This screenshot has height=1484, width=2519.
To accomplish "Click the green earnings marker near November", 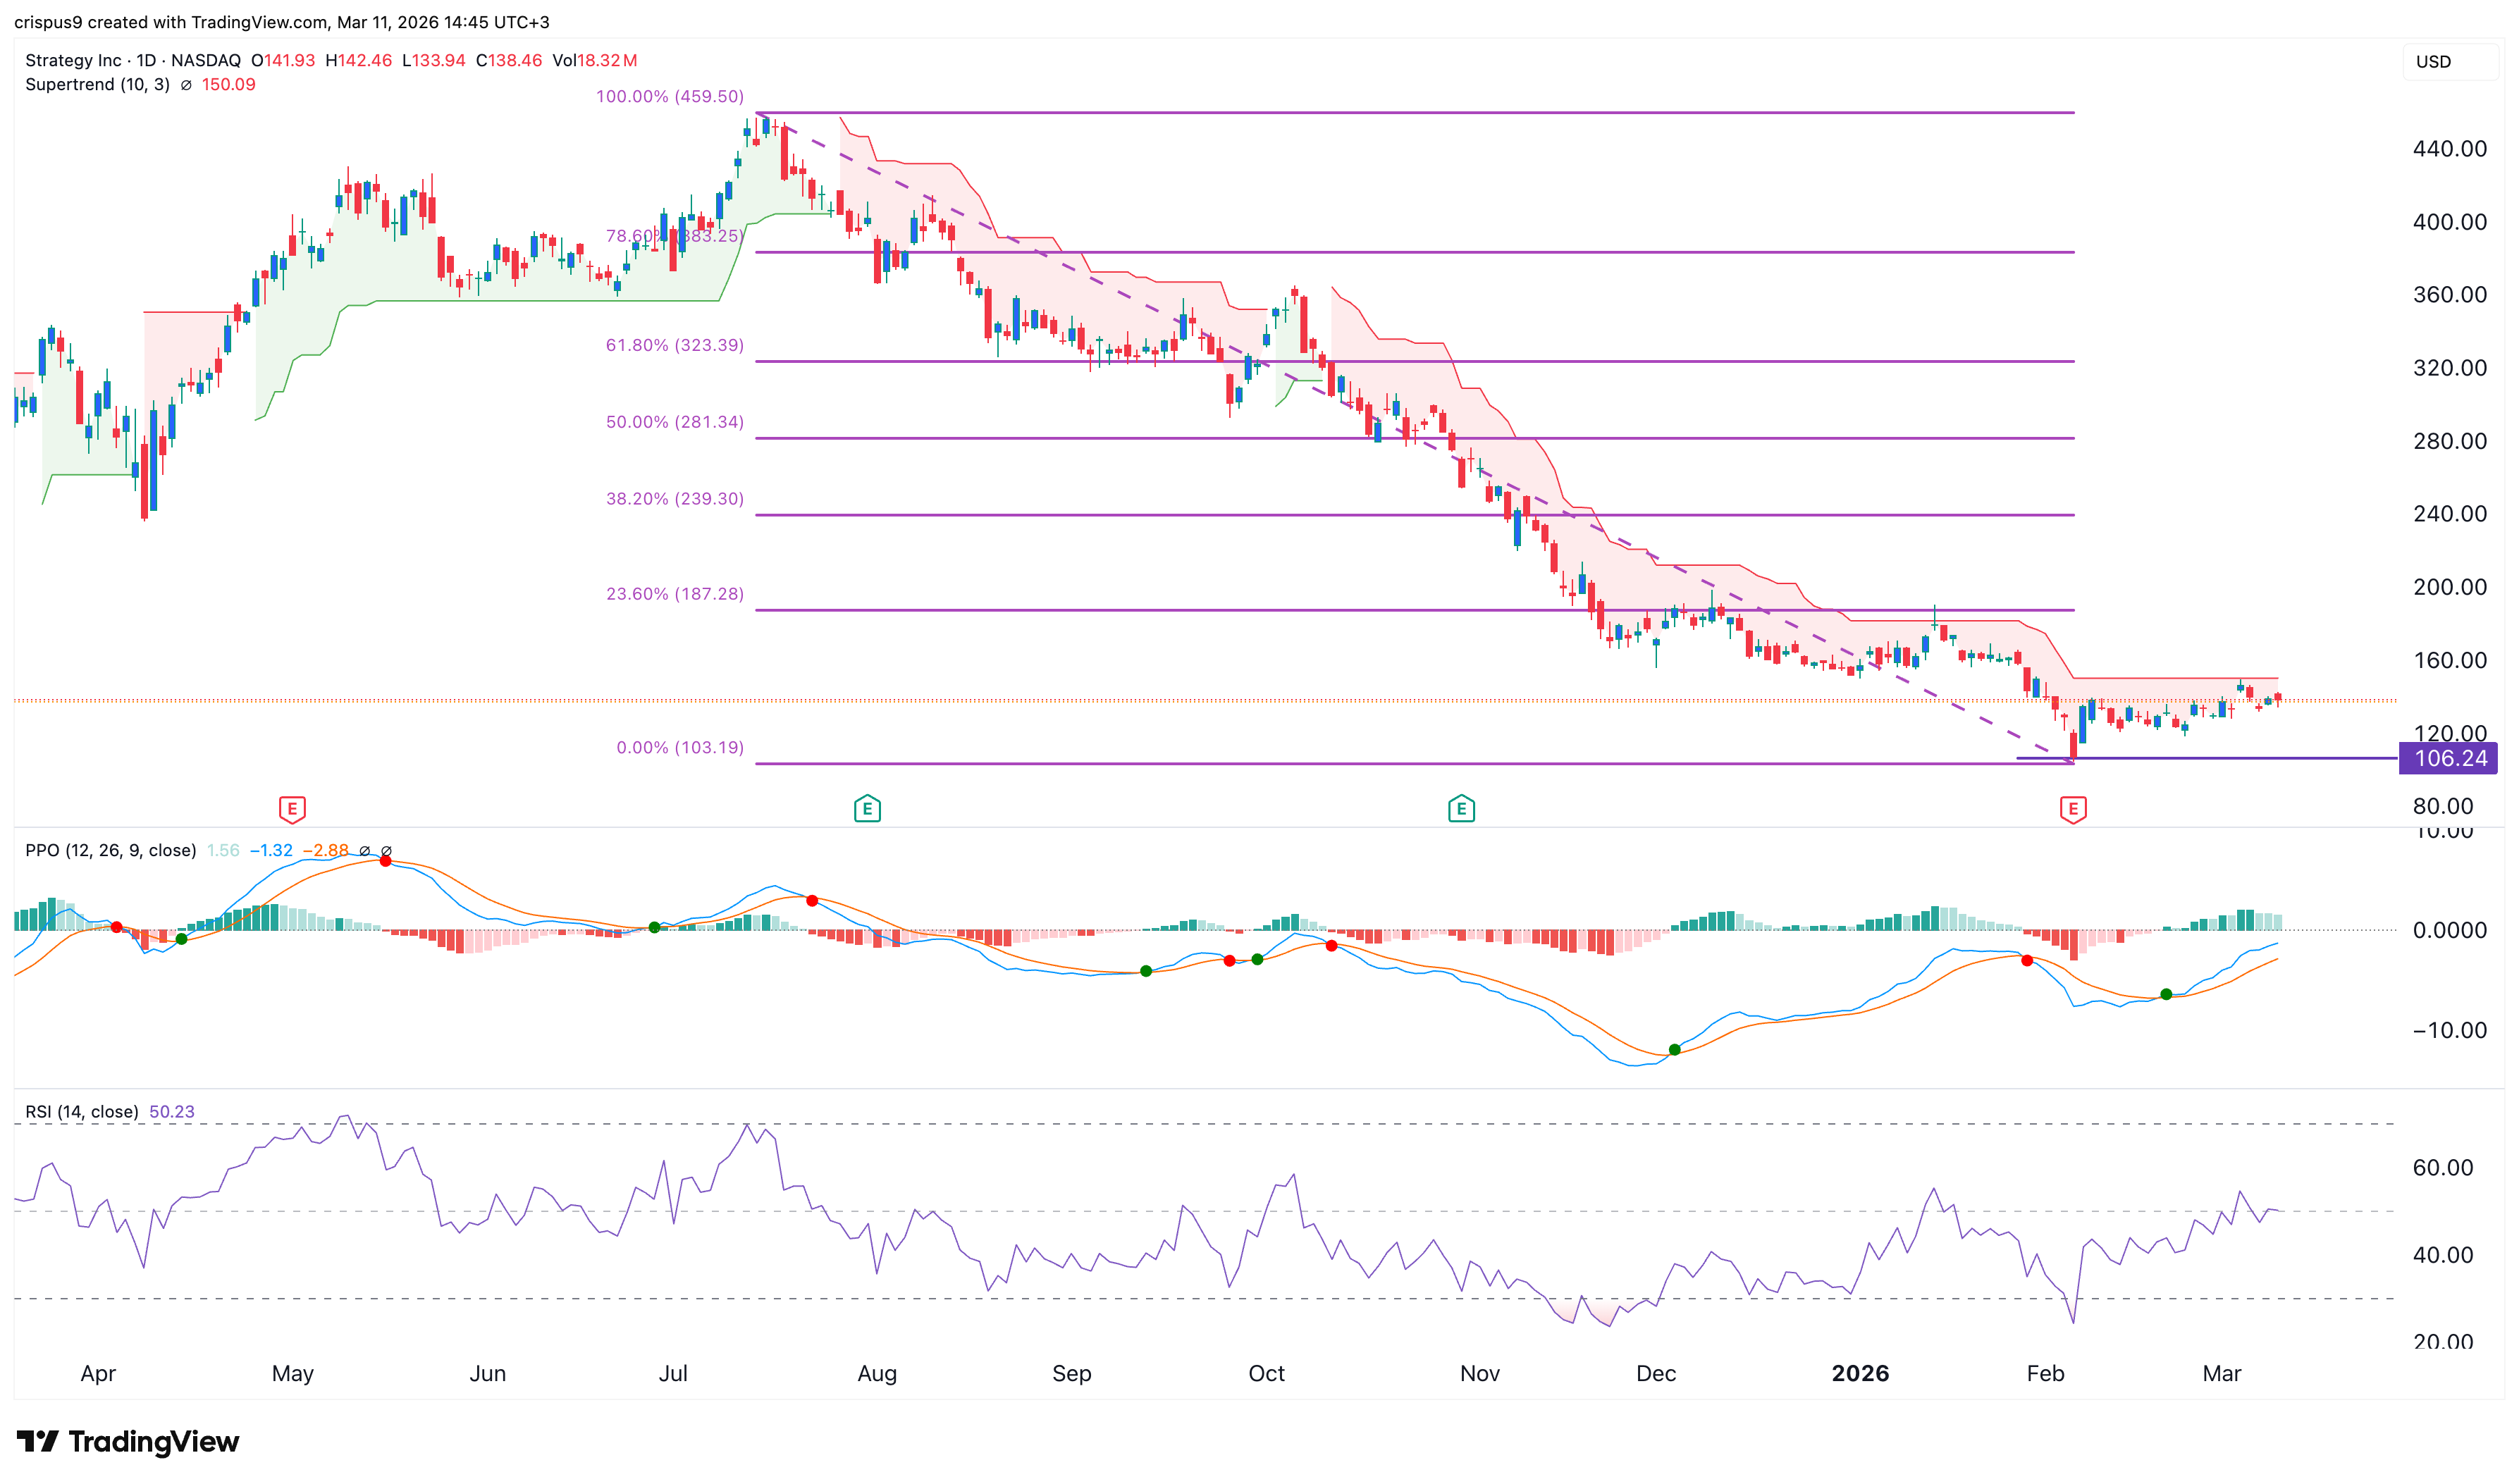I will coord(1461,809).
